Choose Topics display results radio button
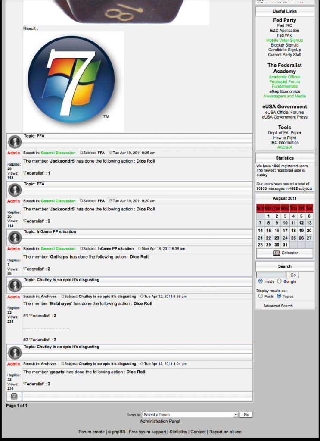Screen dimensions: 320x441 tap(279, 296)
